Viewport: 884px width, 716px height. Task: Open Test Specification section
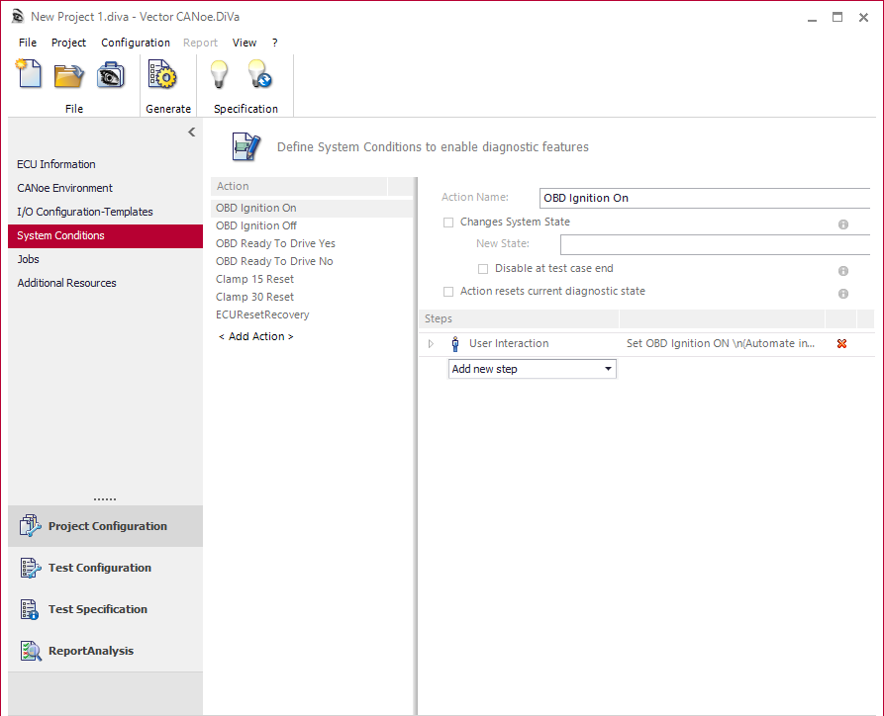(105, 609)
